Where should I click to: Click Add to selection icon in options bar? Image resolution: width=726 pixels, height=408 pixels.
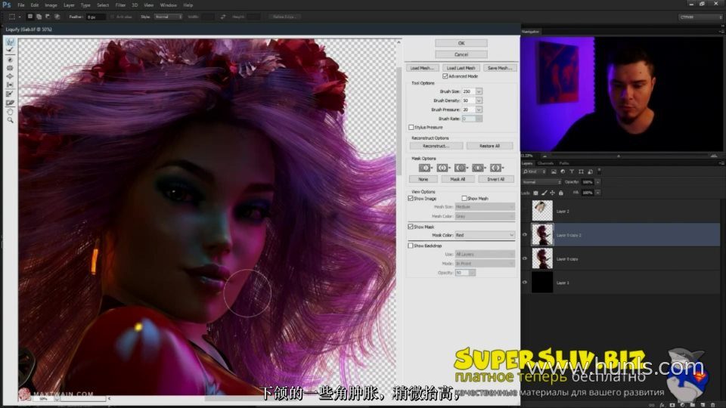click(x=39, y=17)
